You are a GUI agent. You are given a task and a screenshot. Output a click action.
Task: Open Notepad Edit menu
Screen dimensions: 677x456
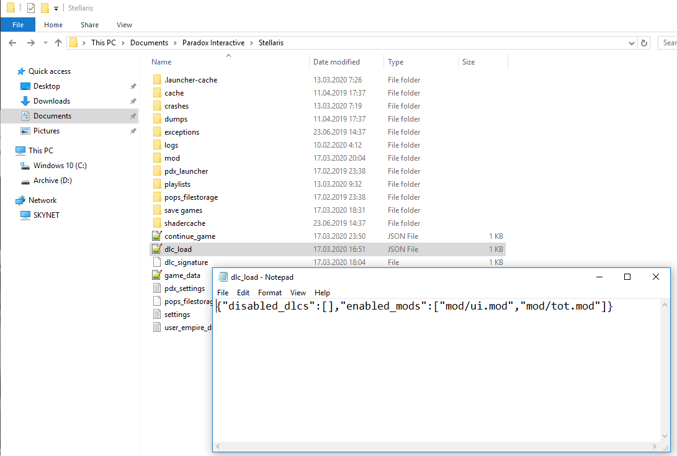click(x=243, y=293)
